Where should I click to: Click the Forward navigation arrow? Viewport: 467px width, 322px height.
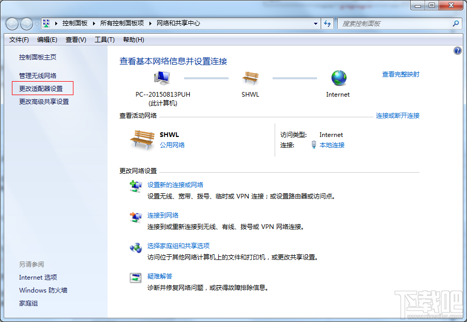coord(26,24)
